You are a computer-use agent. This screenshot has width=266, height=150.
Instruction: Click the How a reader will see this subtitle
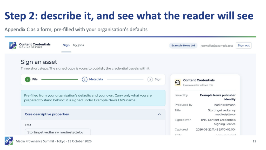198,85
